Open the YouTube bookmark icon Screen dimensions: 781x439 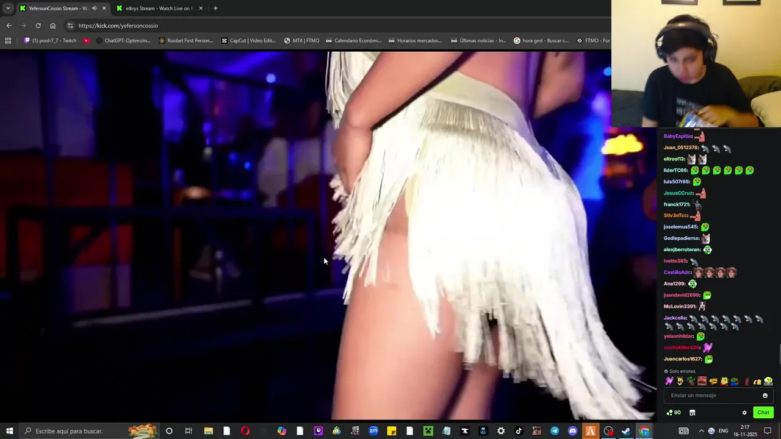[x=86, y=41]
